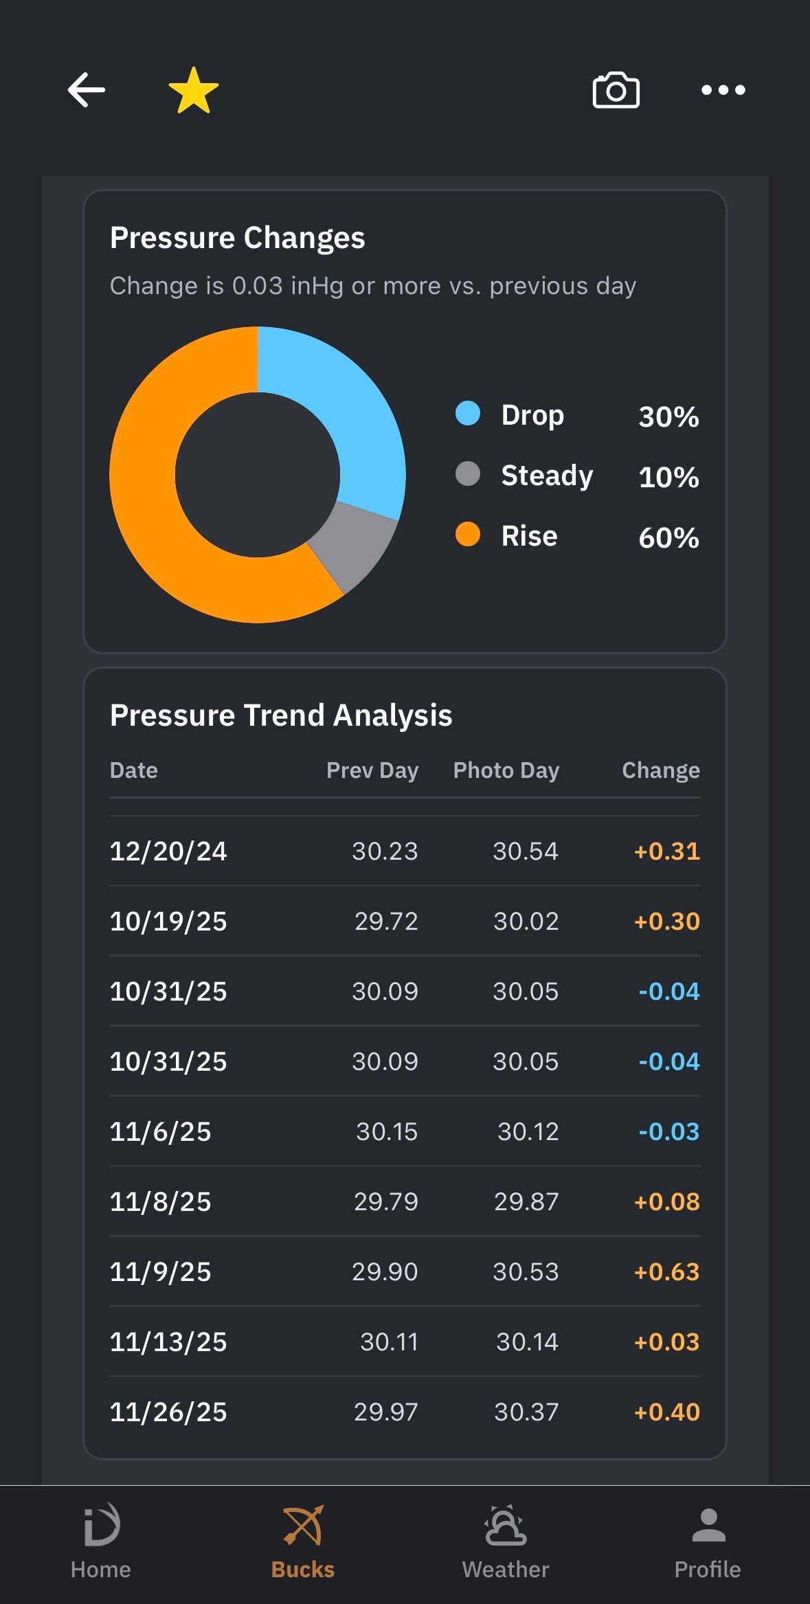Open the Weather tab icon
The width and height of the screenshot is (810, 1604).
(506, 1526)
